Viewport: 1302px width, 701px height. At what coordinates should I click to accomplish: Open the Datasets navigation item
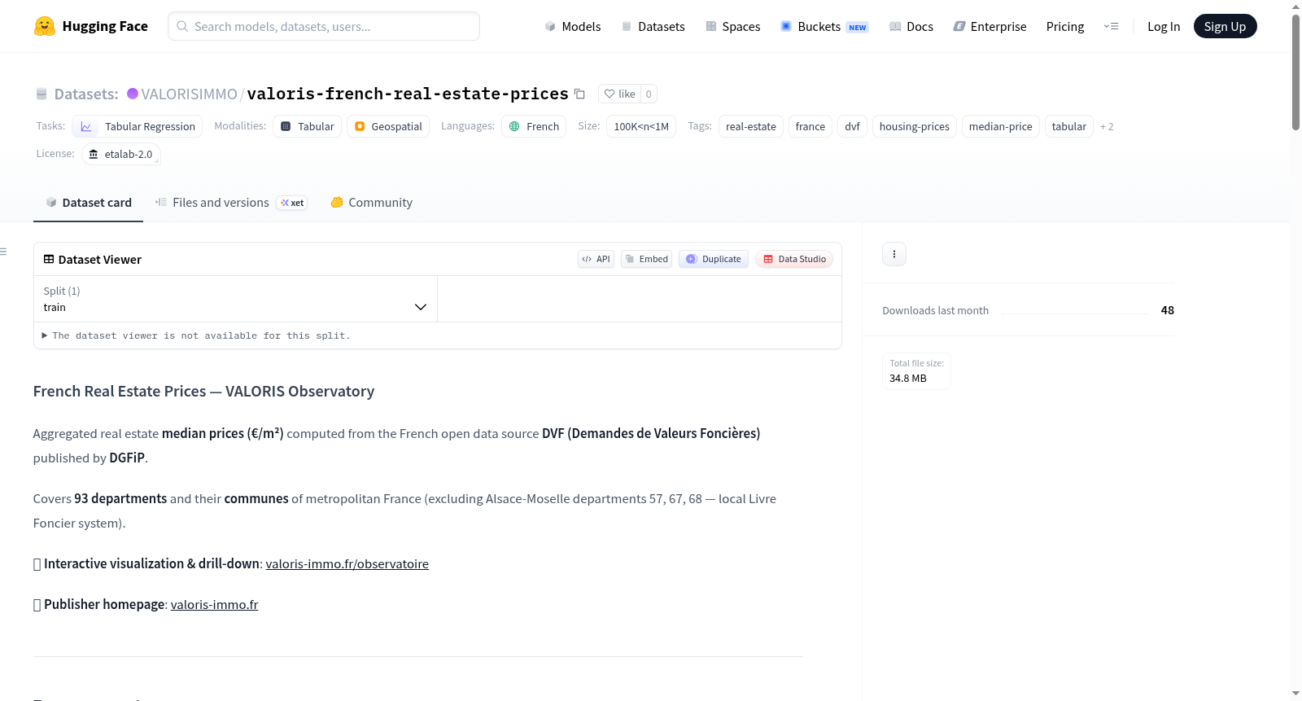[653, 26]
